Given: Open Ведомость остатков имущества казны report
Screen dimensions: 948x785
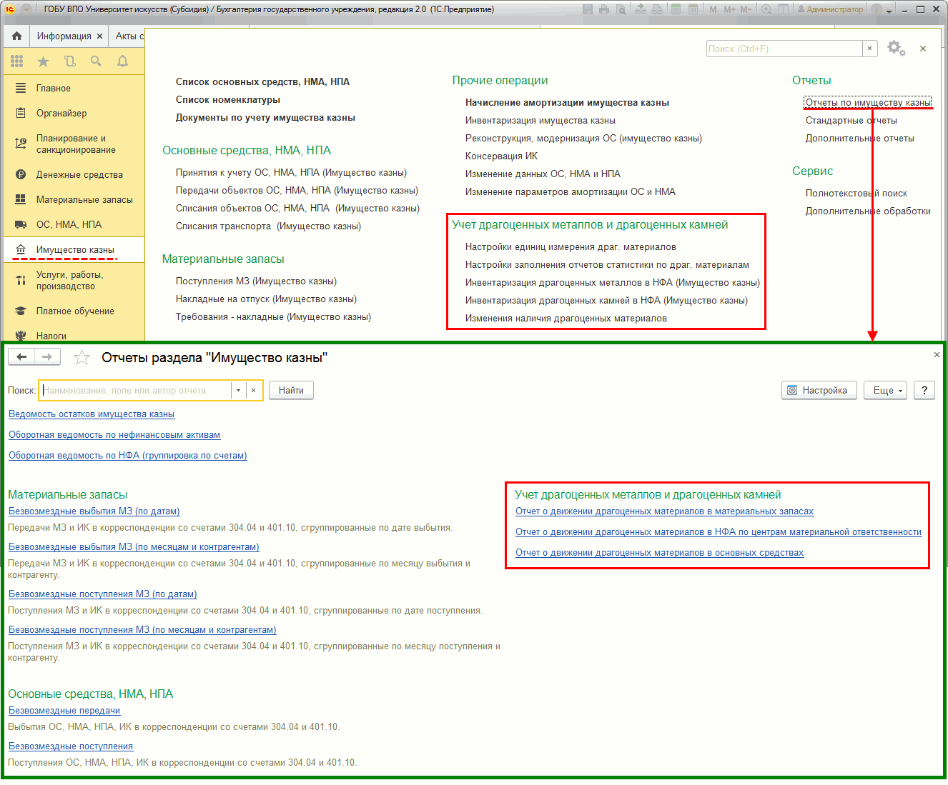Looking at the screenshot, I should point(92,414).
